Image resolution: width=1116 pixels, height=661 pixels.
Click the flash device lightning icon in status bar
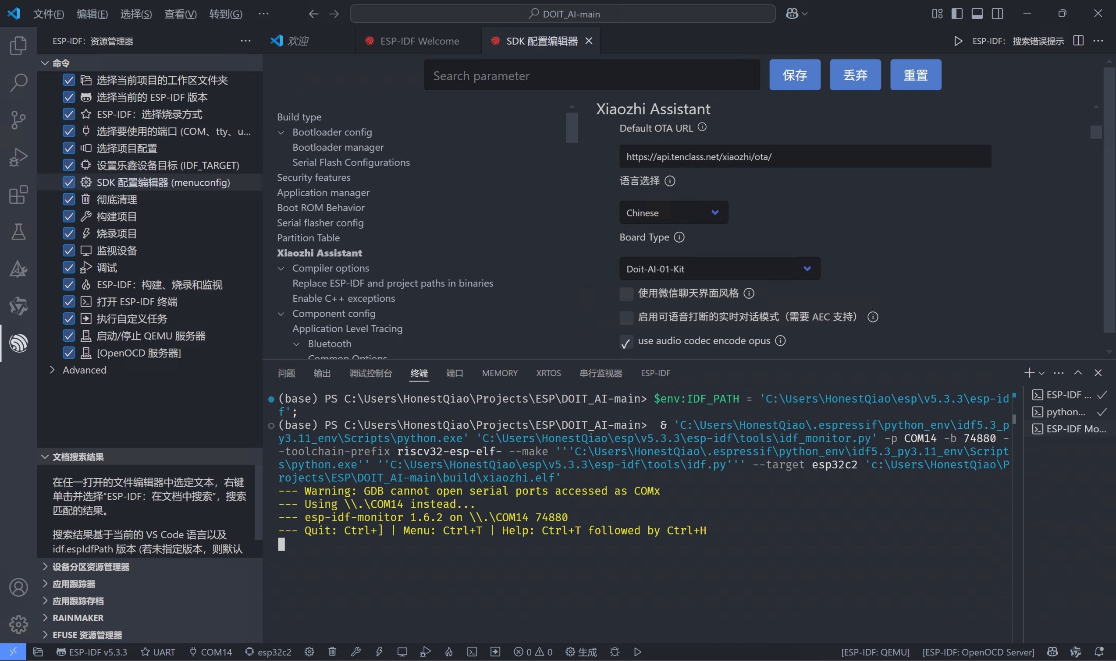[379, 652]
